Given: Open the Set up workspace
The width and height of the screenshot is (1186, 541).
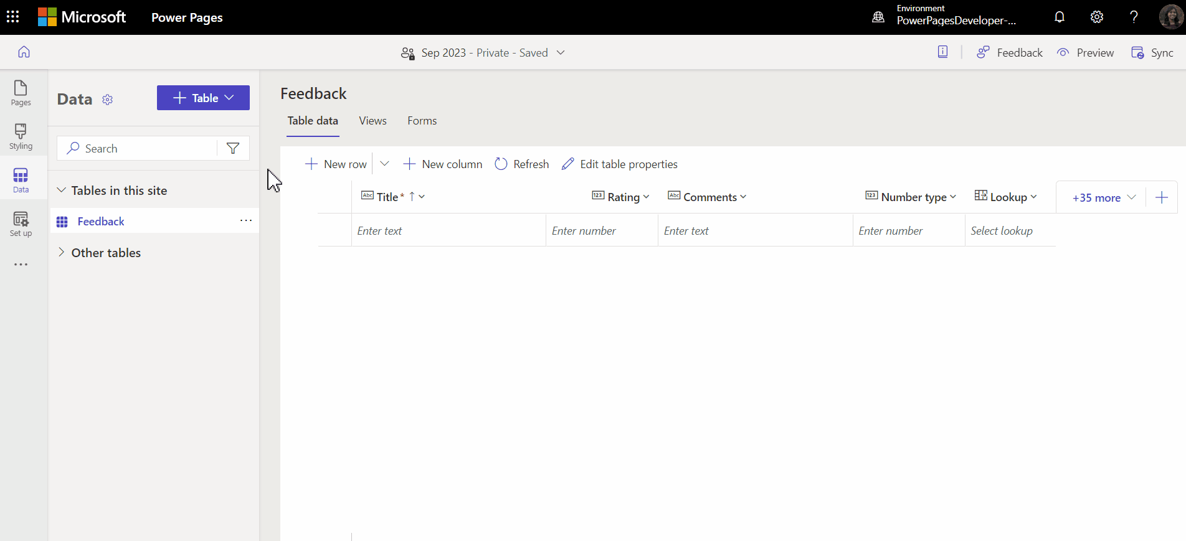Looking at the screenshot, I should pos(21,223).
